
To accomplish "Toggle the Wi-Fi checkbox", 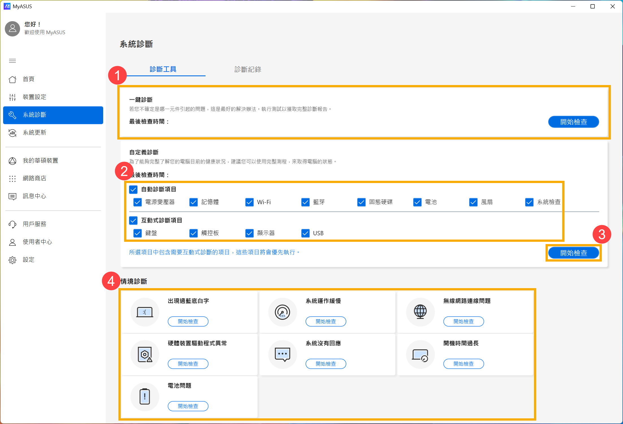I will point(249,202).
